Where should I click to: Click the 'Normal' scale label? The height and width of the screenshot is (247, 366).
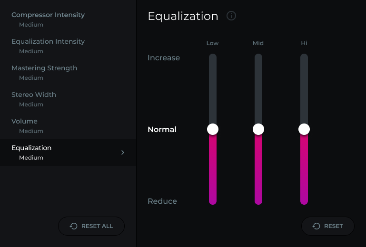pos(162,129)
